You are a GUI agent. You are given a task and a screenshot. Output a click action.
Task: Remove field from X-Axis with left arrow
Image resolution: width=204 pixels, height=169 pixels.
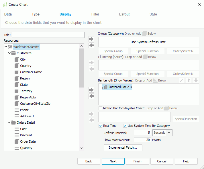(x=91, y=45)
